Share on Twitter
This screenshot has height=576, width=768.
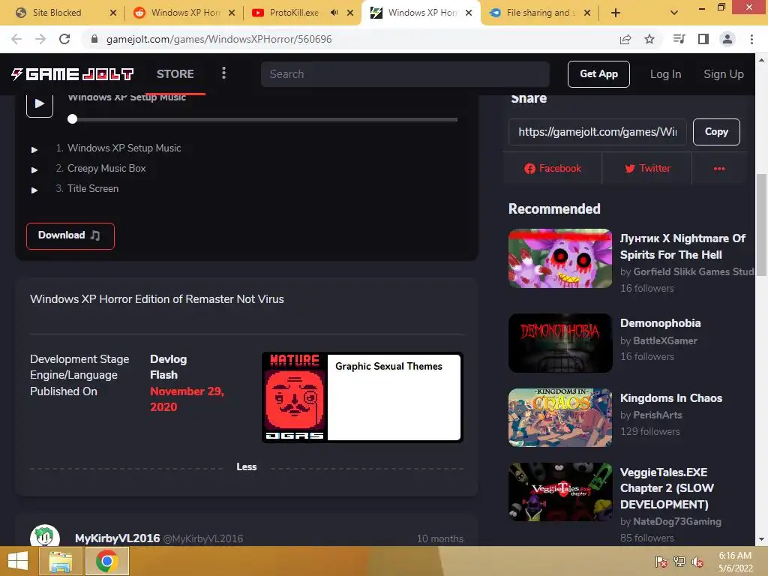pyautogui.click(x=647, y=169)
